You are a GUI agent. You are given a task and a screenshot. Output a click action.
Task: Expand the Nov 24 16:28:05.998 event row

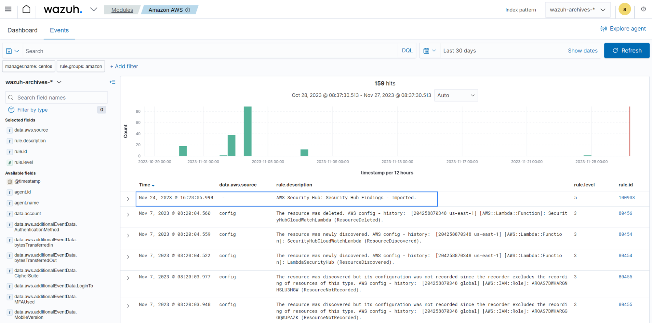[128, 199]
